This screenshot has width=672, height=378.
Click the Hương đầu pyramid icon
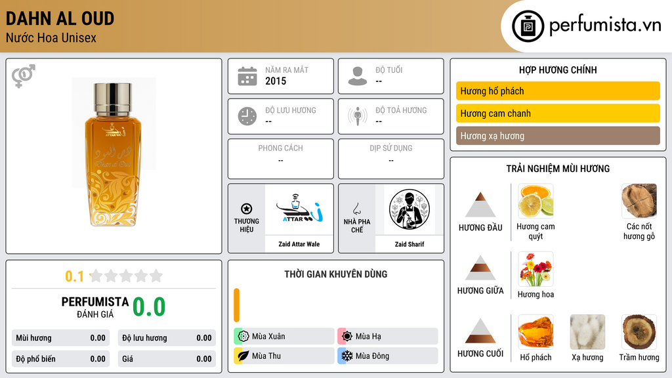[480, 205]
